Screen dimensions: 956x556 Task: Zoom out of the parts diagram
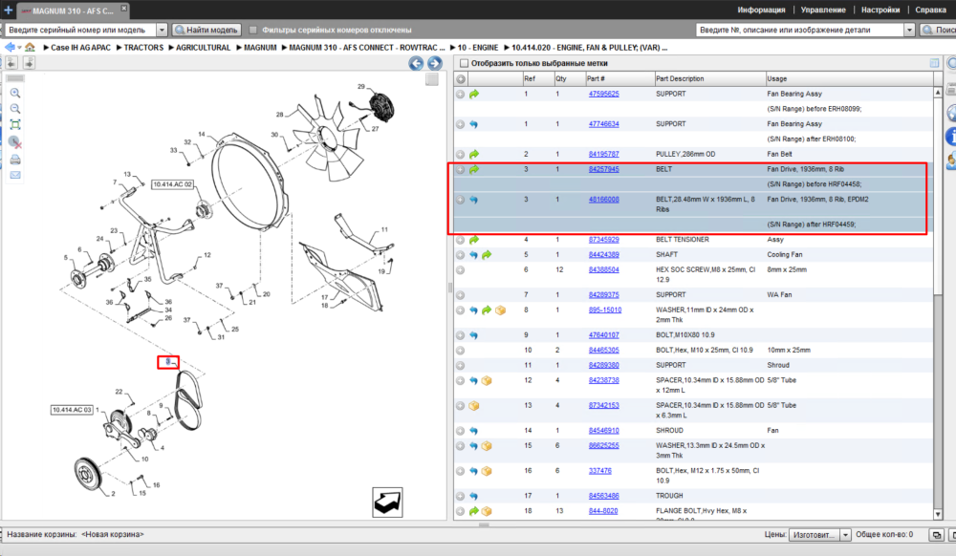pos(15,109)
